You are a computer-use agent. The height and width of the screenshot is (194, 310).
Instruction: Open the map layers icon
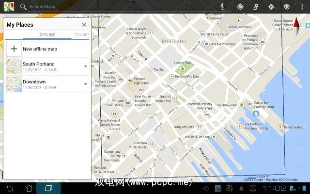[x=287, y=7]
